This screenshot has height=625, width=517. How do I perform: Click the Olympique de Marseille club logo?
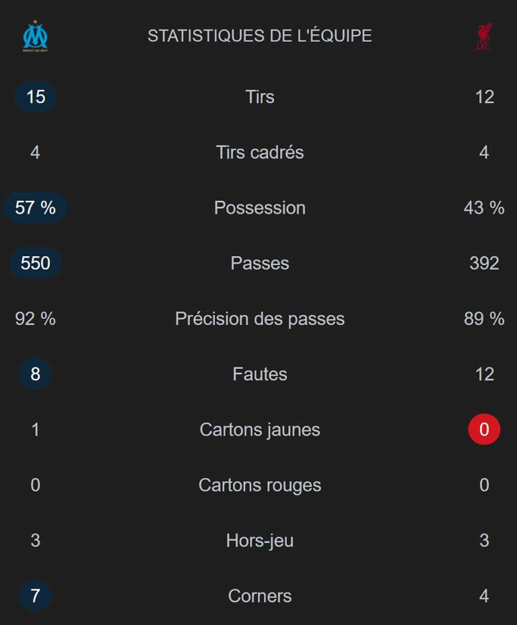(x=35, y=36)
